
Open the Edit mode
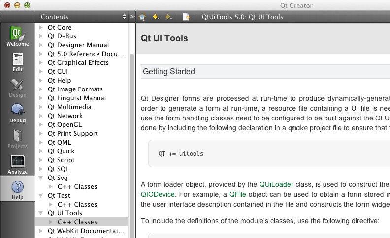(18, 62)
